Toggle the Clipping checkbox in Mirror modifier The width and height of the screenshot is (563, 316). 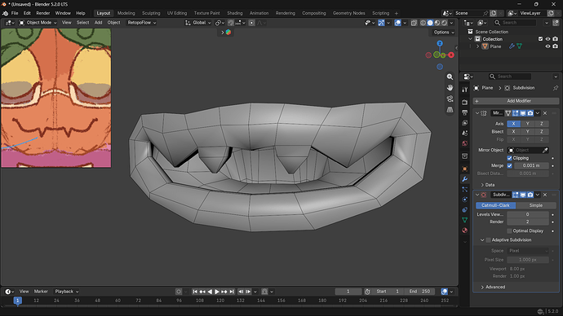pyautogui.click(x=509, y=158)
